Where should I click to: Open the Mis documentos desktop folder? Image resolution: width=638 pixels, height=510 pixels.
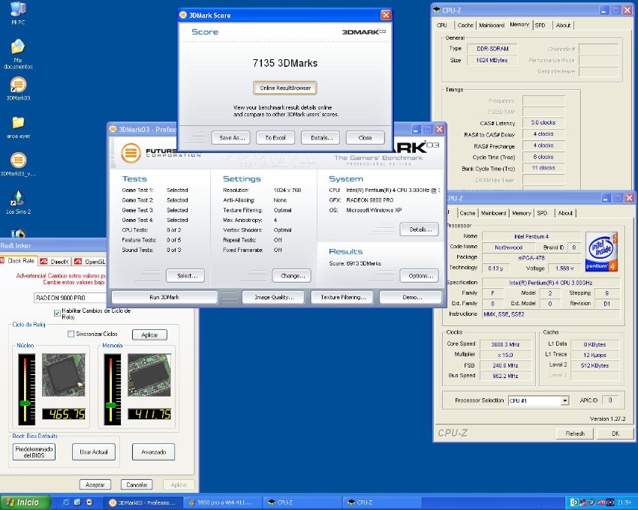coord(18,47)
